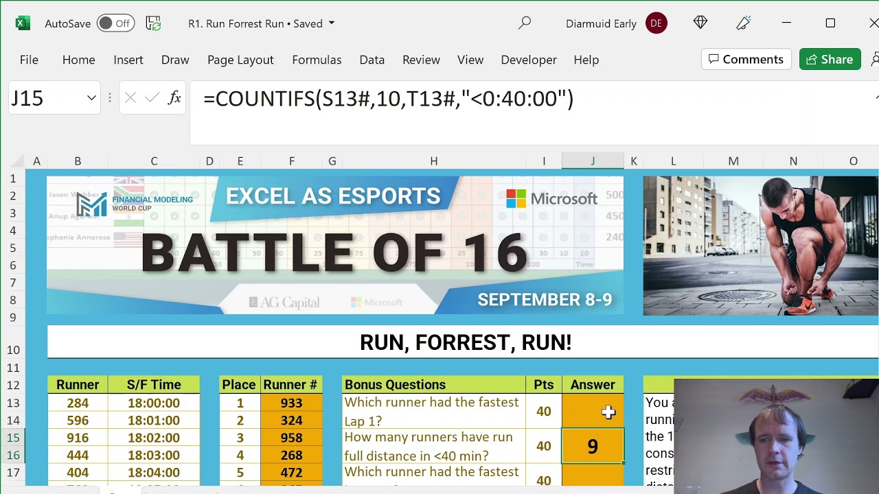The width and height of the screenshot is (879, 494).
Task: Open the file name dropdown arrow
Action: (332, 23)
